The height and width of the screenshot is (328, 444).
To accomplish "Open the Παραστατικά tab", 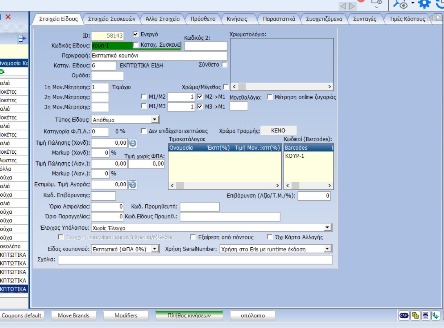I will pos(279,19).
